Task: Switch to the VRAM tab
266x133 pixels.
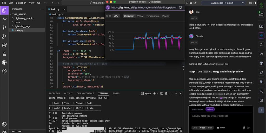Action: [140, 16]
